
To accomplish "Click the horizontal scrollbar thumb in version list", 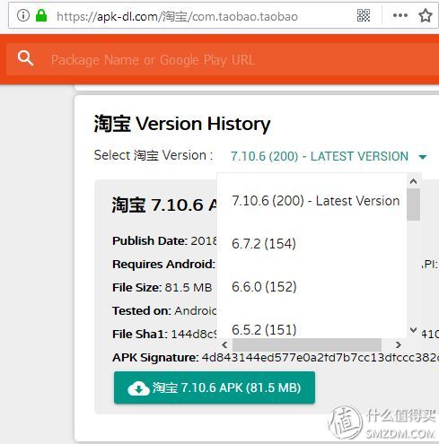I will click(307, 345).
